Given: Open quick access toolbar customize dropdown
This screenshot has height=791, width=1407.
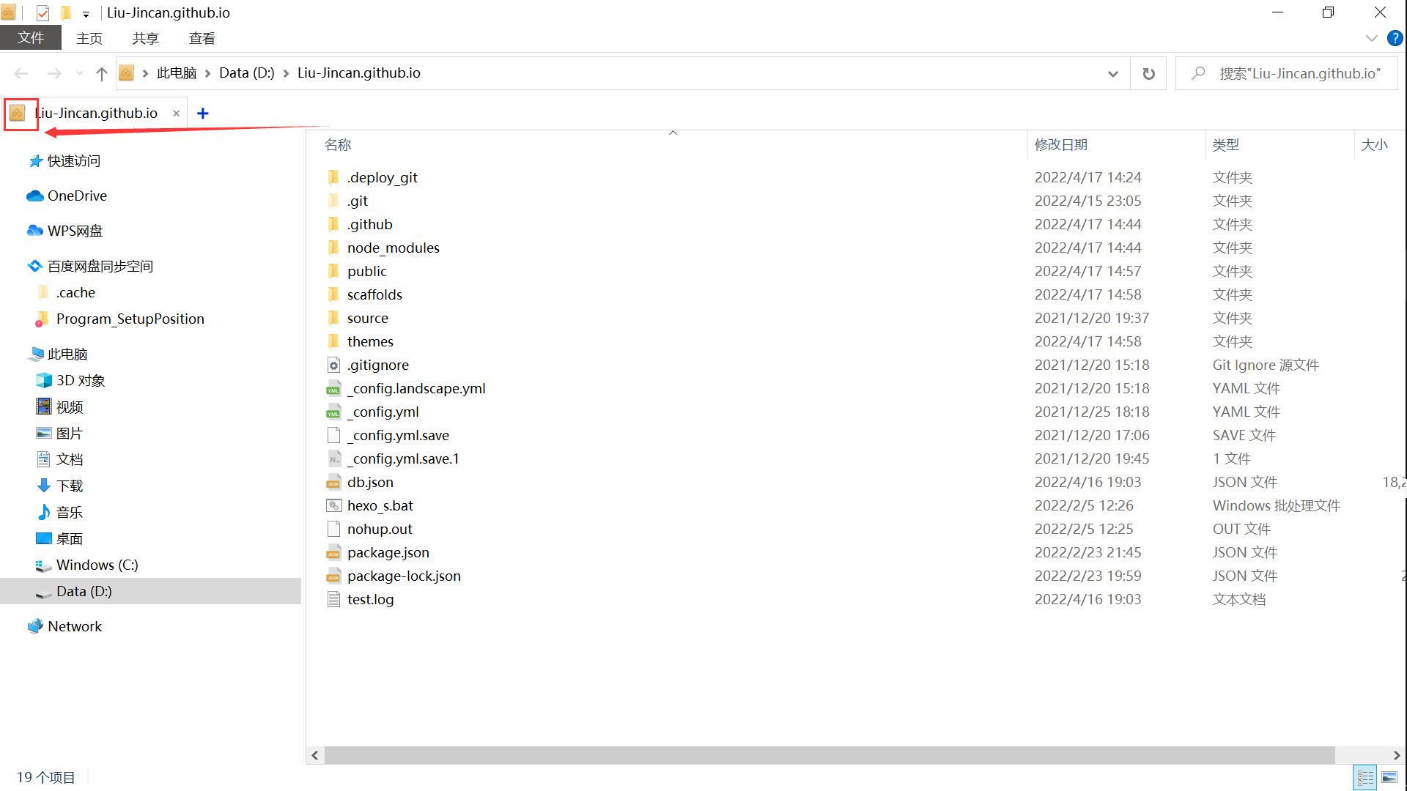Looking at the screenshot, I should 86,14.
